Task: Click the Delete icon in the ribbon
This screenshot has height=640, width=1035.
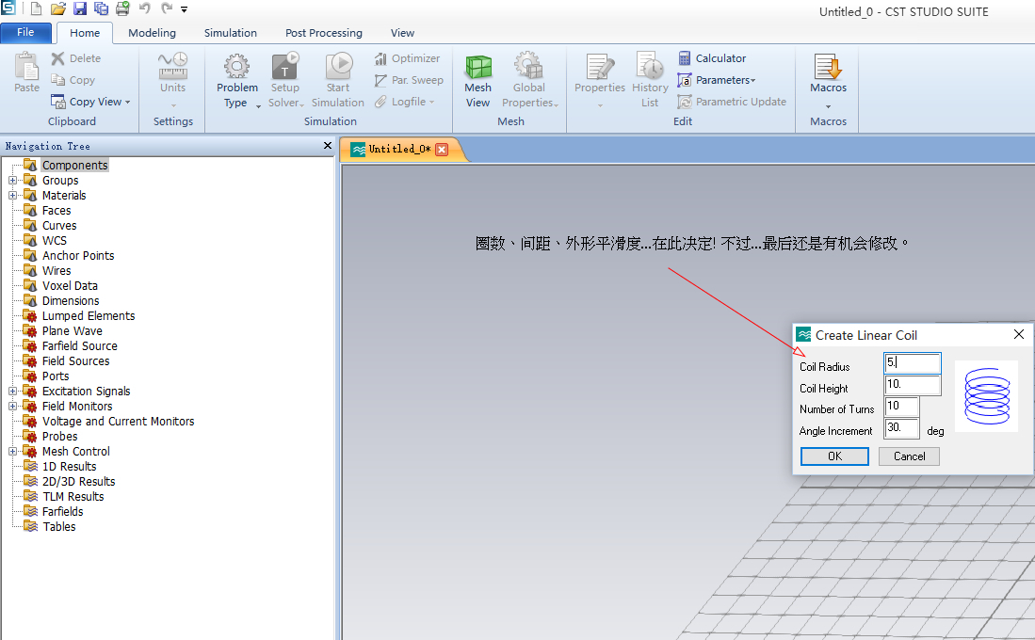Action: [58, 58]
